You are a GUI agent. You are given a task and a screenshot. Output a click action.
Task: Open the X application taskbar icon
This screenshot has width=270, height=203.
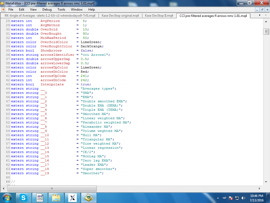(73, 198)
